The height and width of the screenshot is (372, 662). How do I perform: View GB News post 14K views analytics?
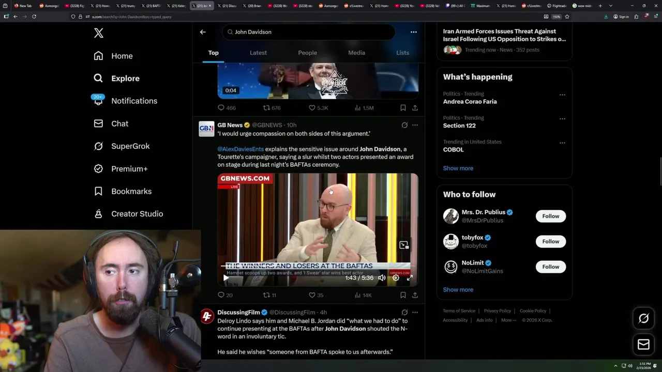tap(363, 295)
